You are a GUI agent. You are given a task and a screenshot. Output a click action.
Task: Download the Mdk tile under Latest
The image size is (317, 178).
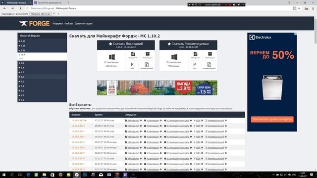click(132, 66)
